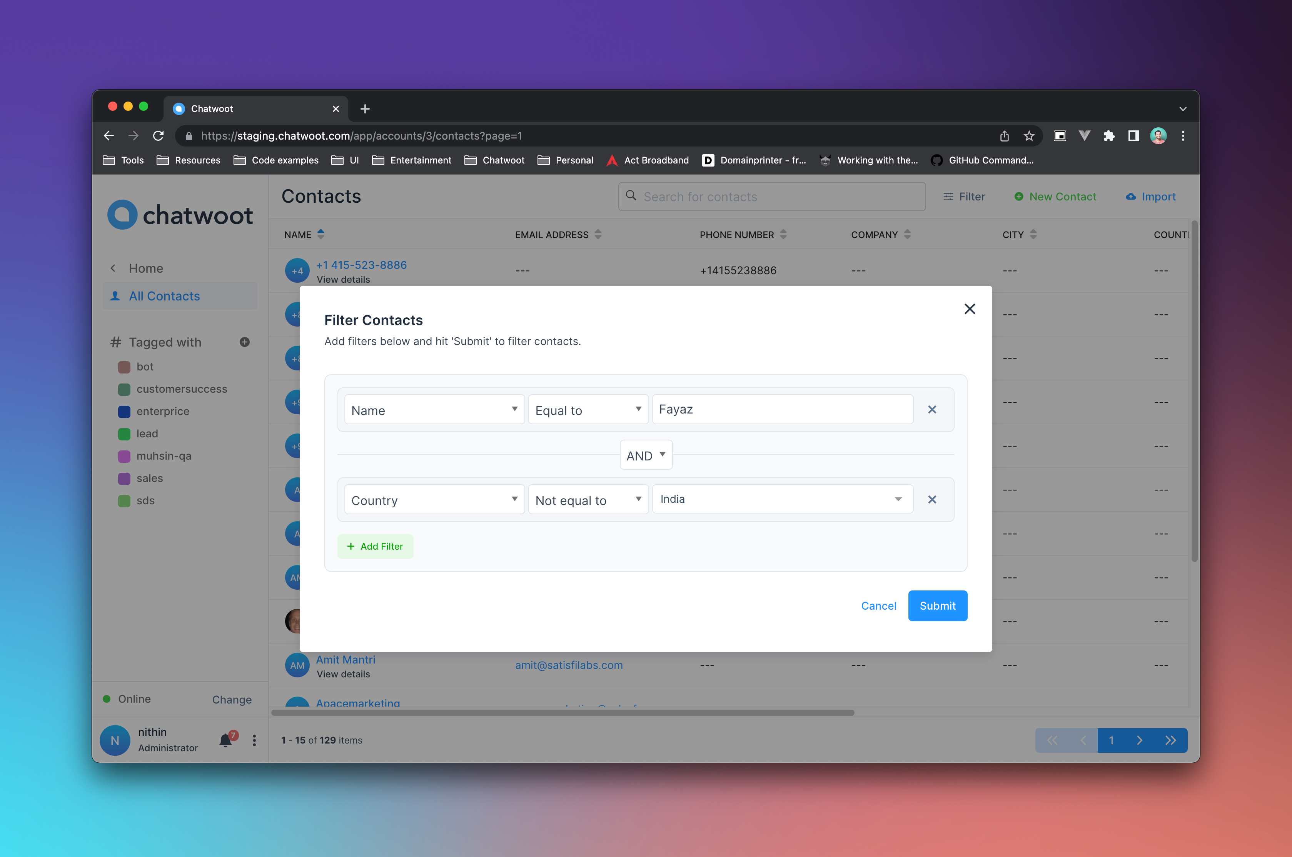Expand the Equal to operator dropdown
Viewport: 1292px width, 857px height.
point(587,409)
